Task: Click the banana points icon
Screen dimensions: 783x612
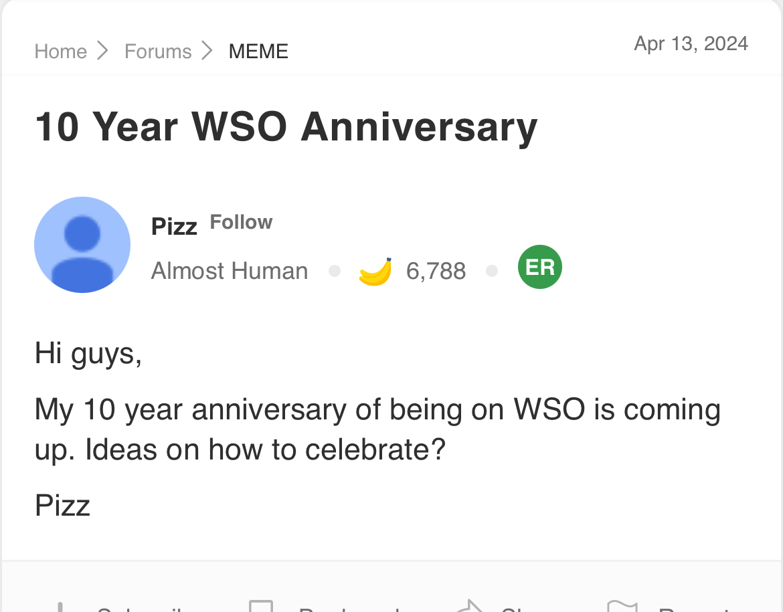Action: coord(375,272)
